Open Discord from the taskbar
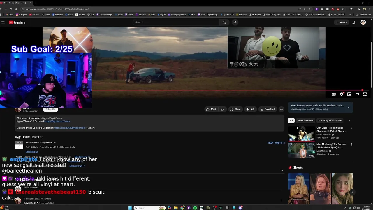The width and height of the screenshot is (373, 210). tap(240, 208)
